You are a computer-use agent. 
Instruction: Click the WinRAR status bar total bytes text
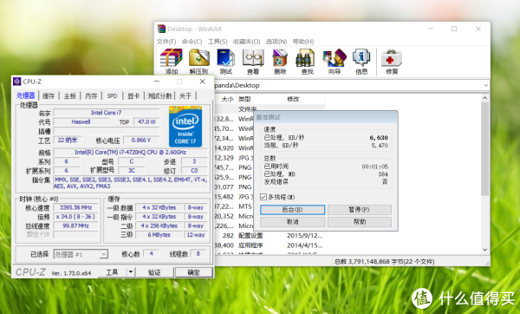(x=384, y=262)
